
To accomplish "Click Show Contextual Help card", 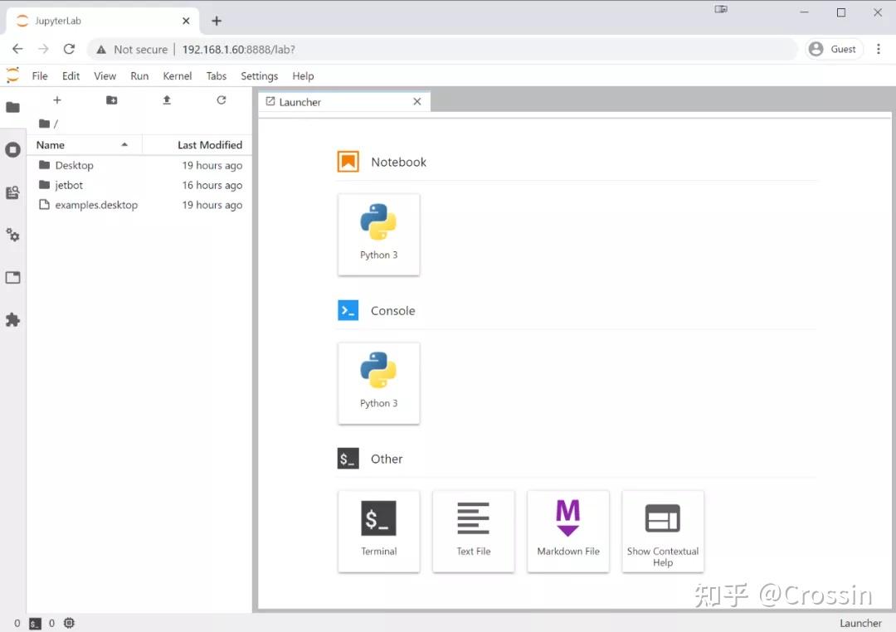I will (663, 532).
